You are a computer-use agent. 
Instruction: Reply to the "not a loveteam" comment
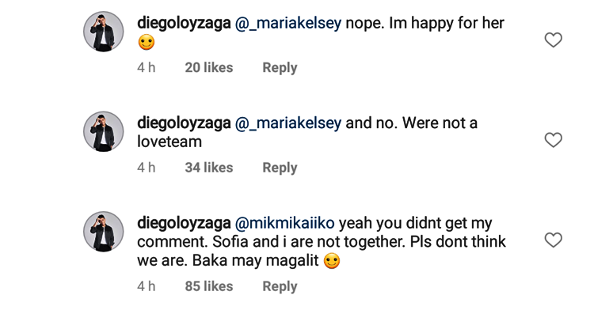[280, 168]
